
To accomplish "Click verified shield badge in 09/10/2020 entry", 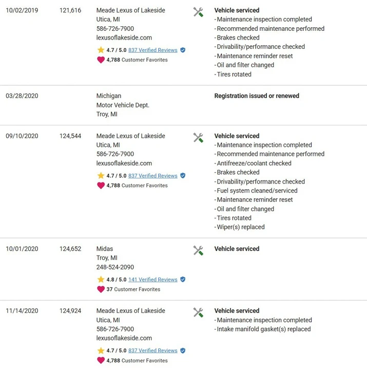I will pos(183,176).
